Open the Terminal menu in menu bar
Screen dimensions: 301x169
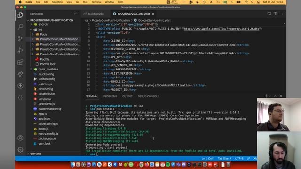tap(96, 2)
